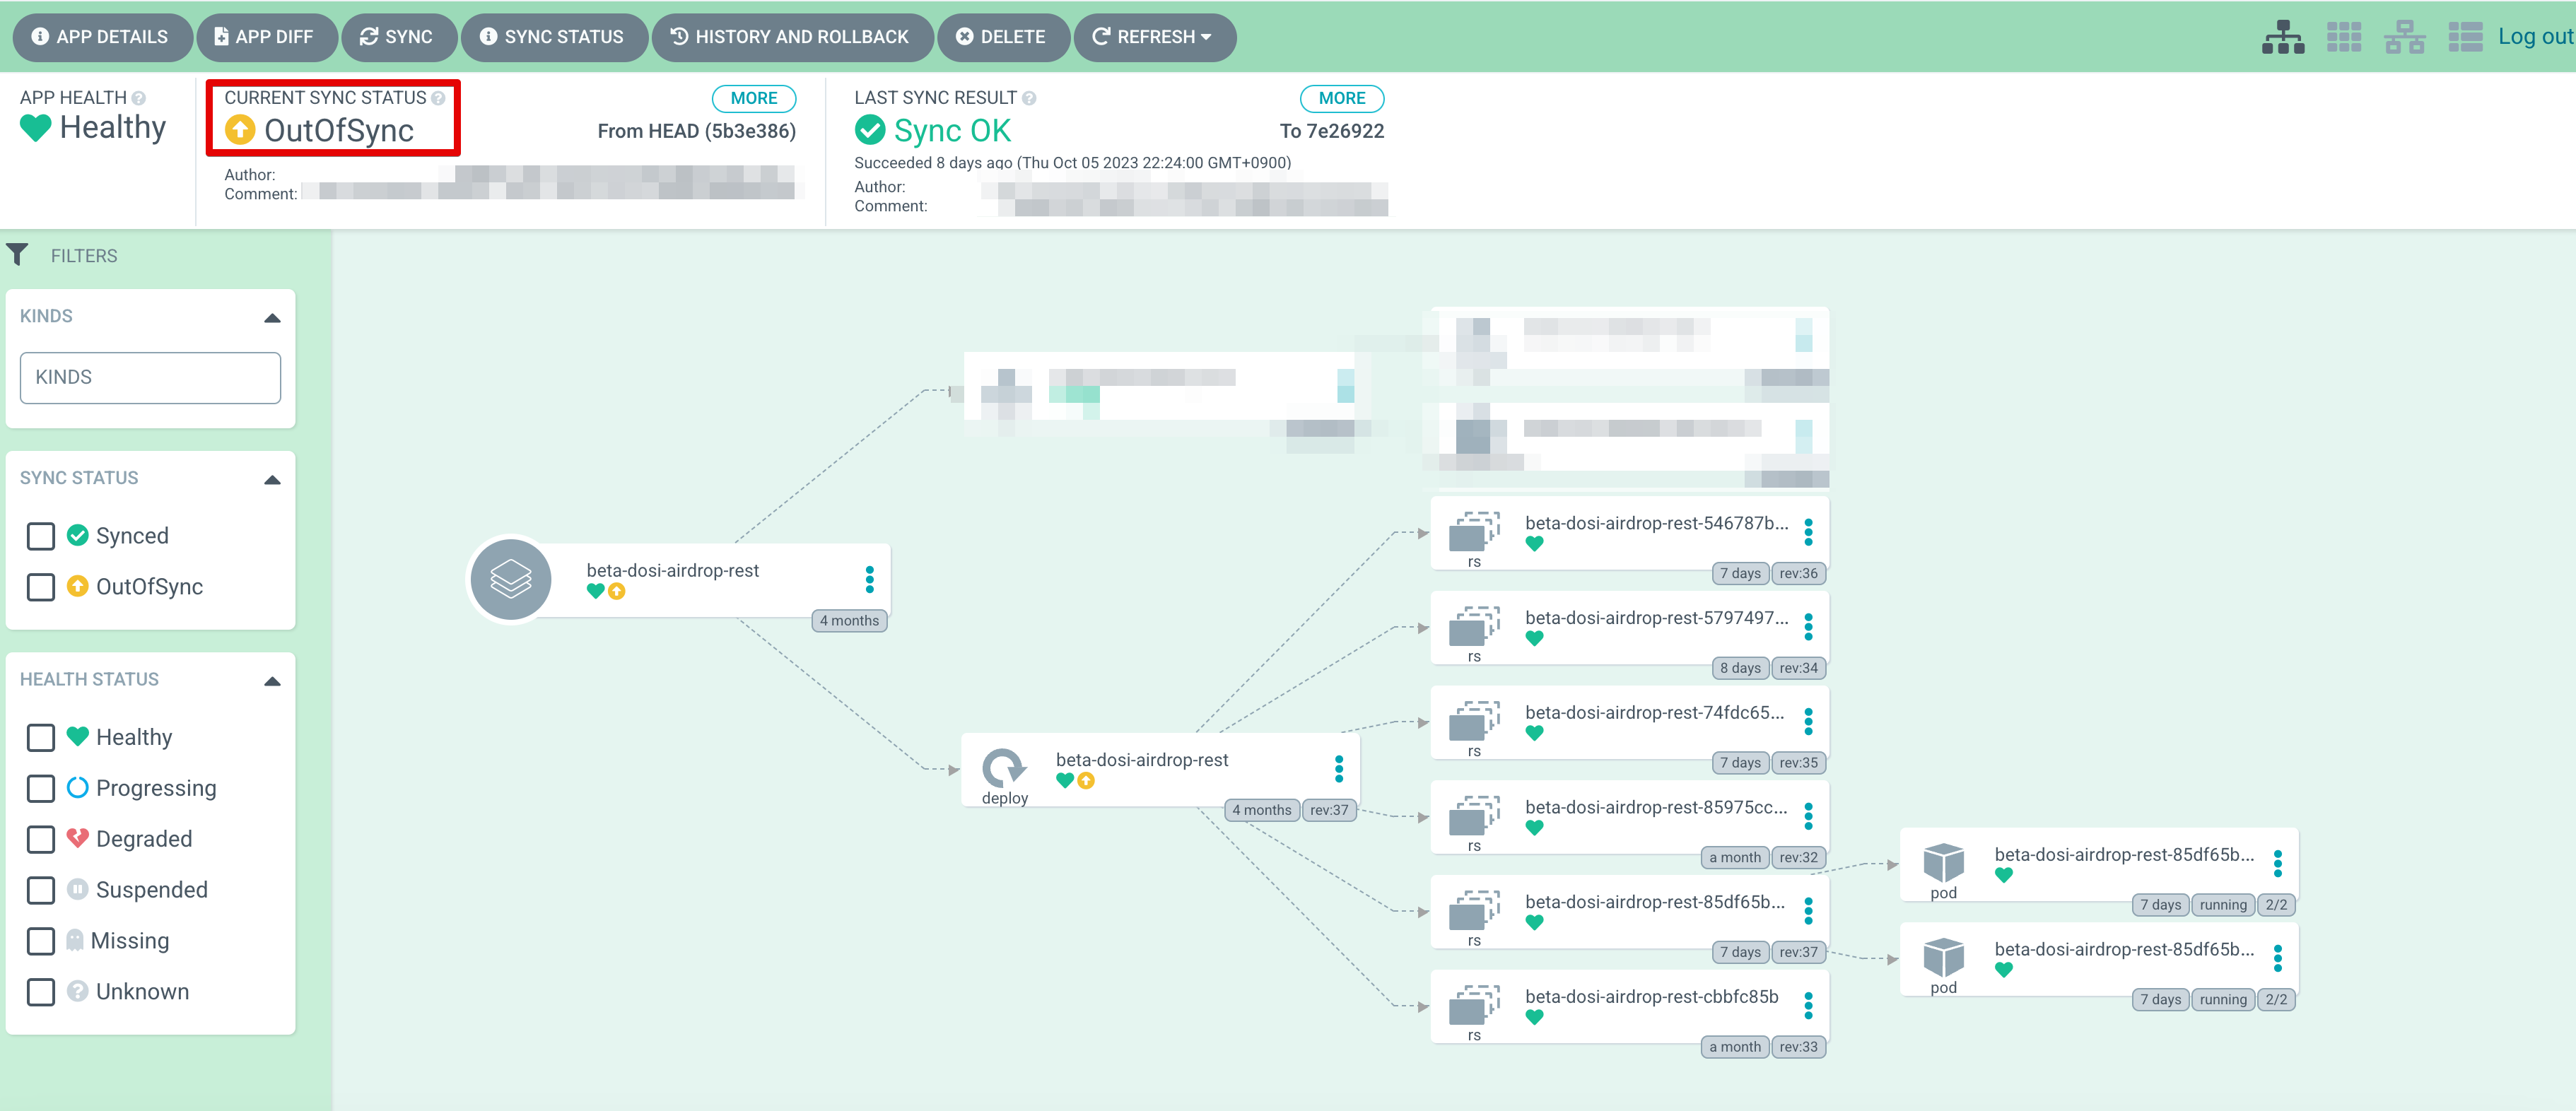
Task: Collapse the KINDS filter section
Action: [272, 318]
